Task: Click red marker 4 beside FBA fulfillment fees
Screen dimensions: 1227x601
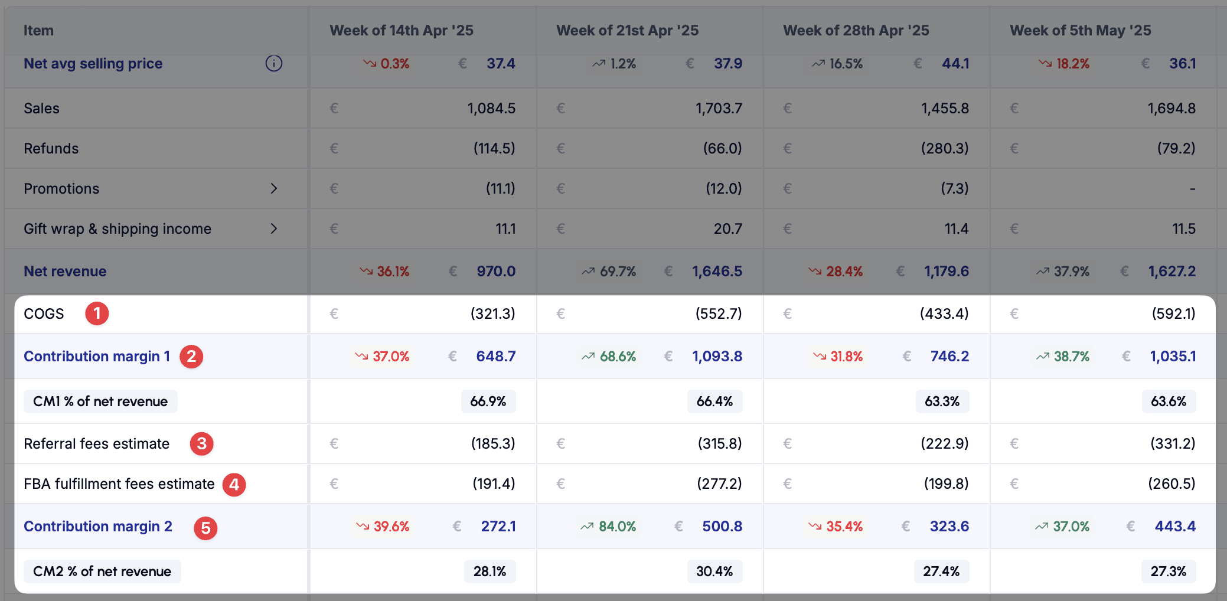Action: click(234, 485)
